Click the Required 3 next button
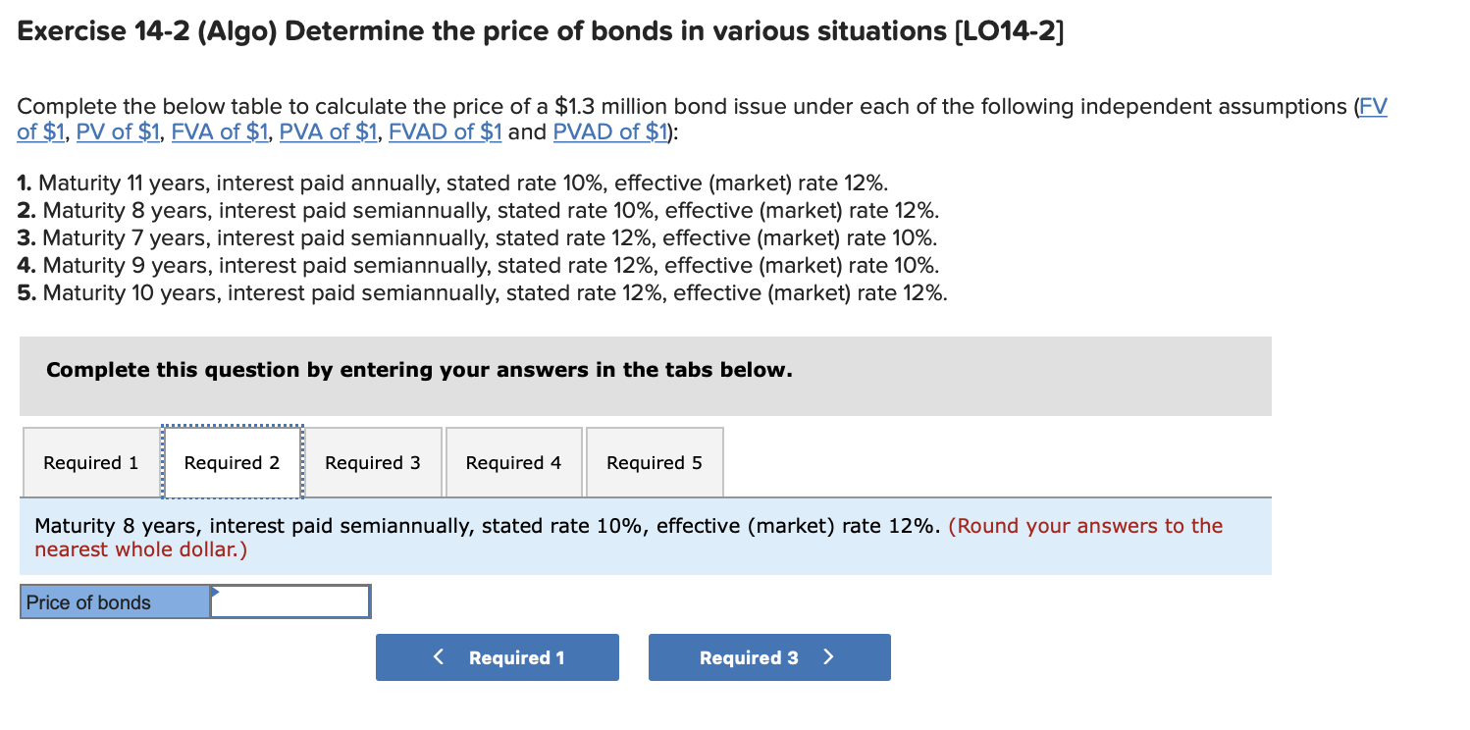The height and width of the screenshot is (730, 1470). [x=769, y=657]
